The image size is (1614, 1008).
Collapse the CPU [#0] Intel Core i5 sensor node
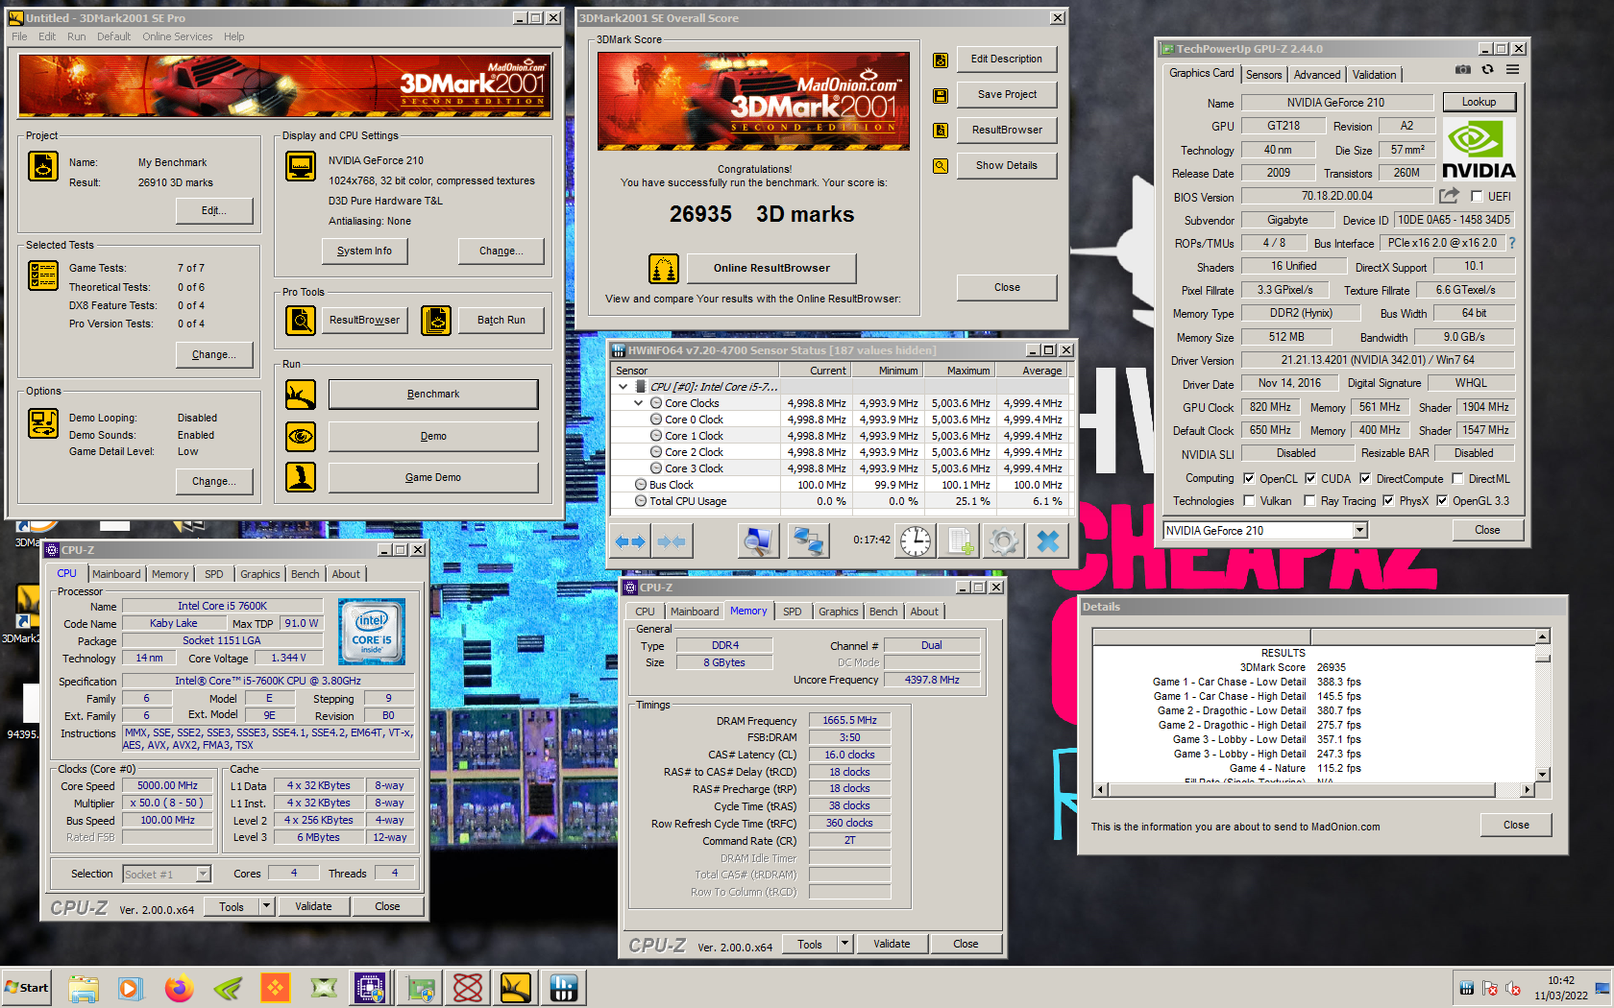tap(624, 387)
